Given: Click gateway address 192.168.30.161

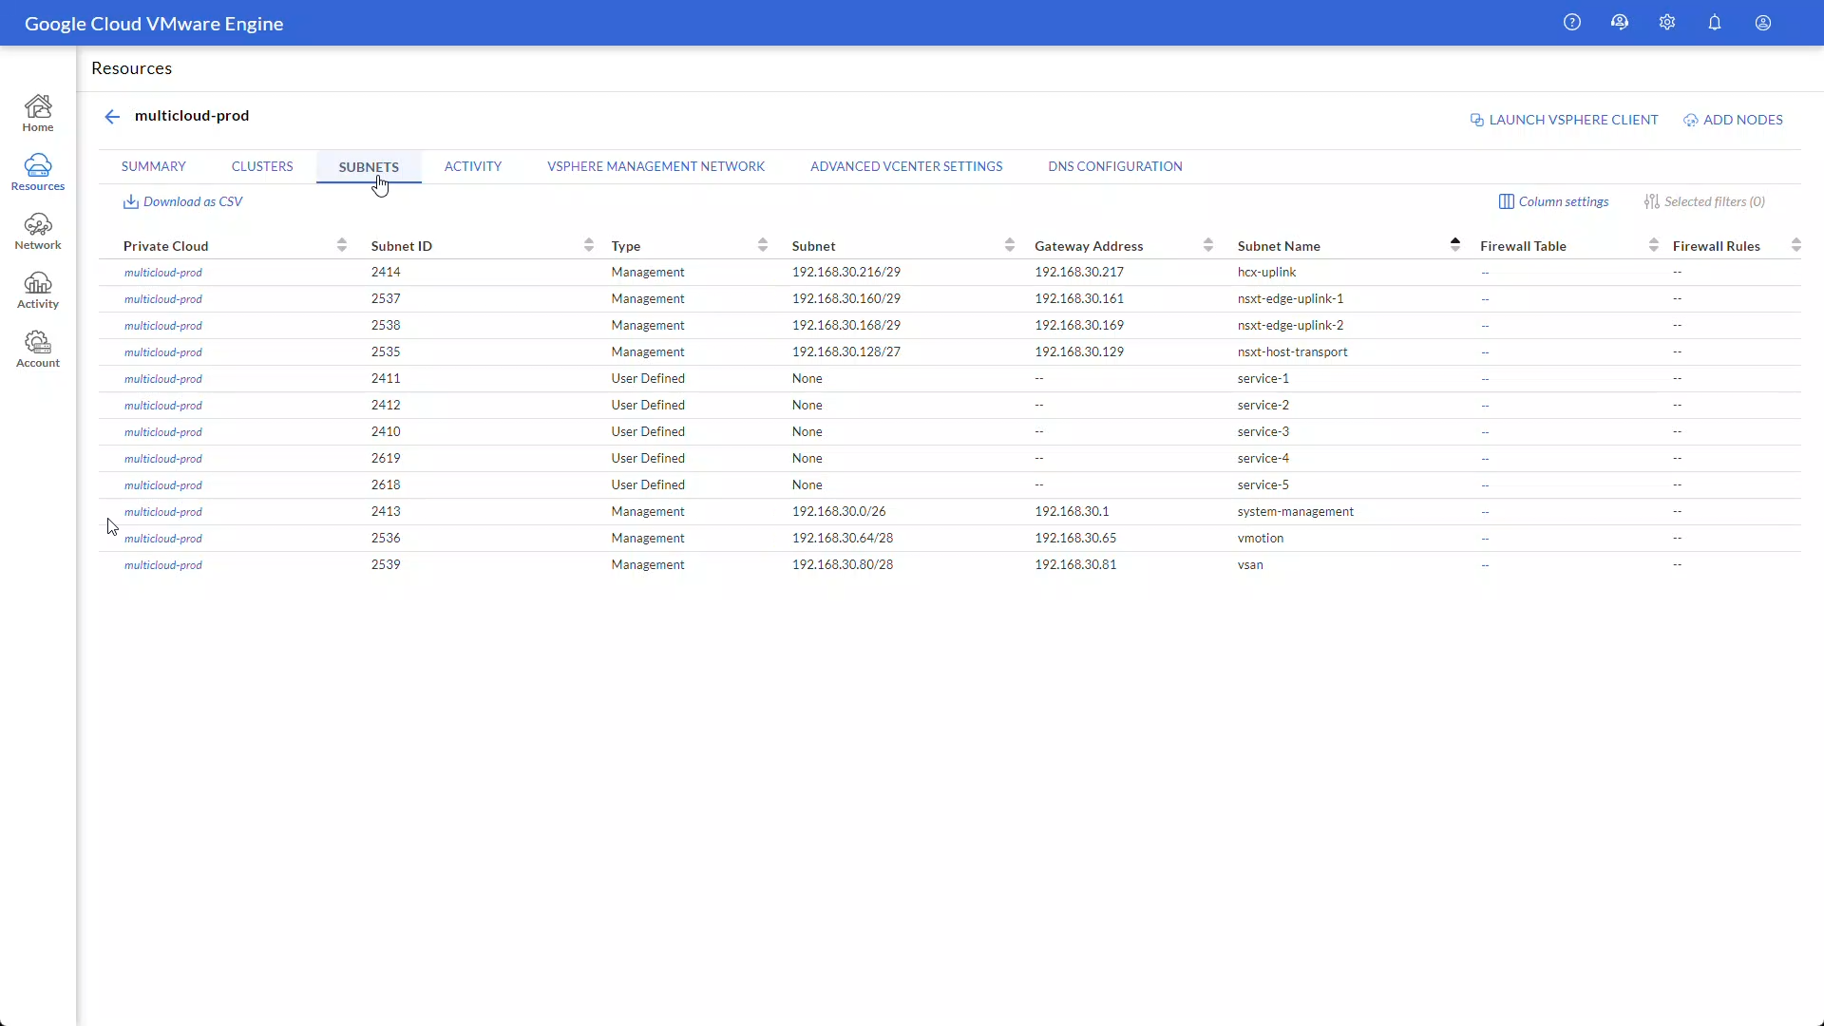Looking at the screenshot, I should coord(1079,298).
